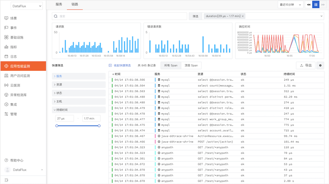Open the DataFlux workspace dropdown
Viewport: 329px width, 184px height.
tap(27, 6)
